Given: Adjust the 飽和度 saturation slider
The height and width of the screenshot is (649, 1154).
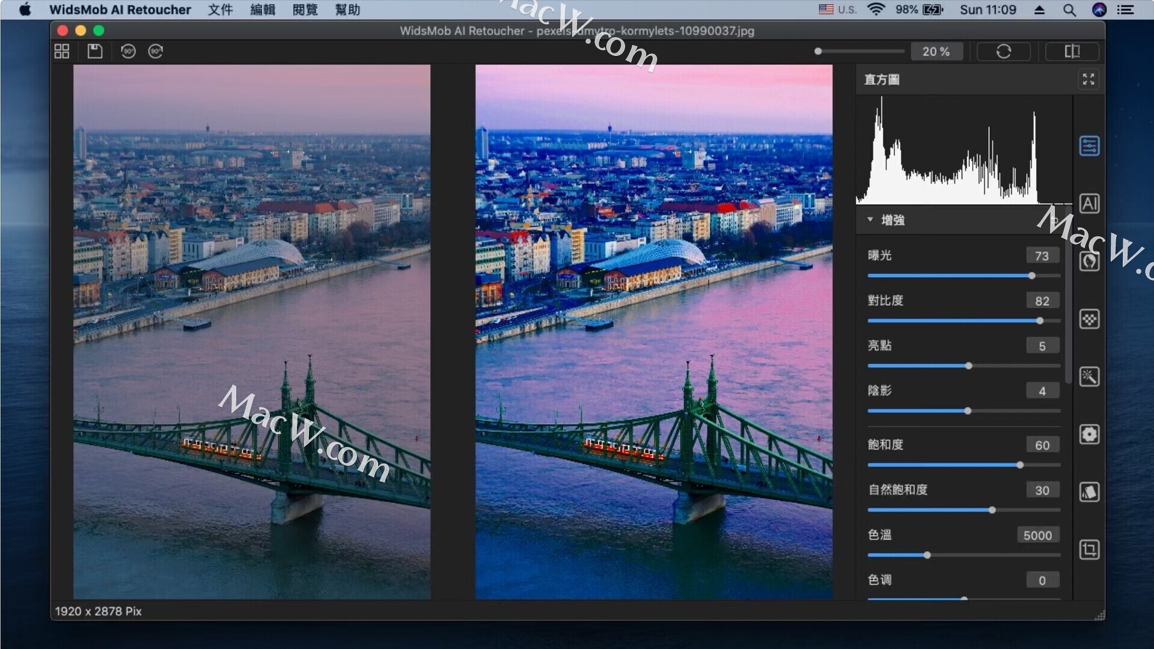Looking at the screenshot, I should pos(964,465).
